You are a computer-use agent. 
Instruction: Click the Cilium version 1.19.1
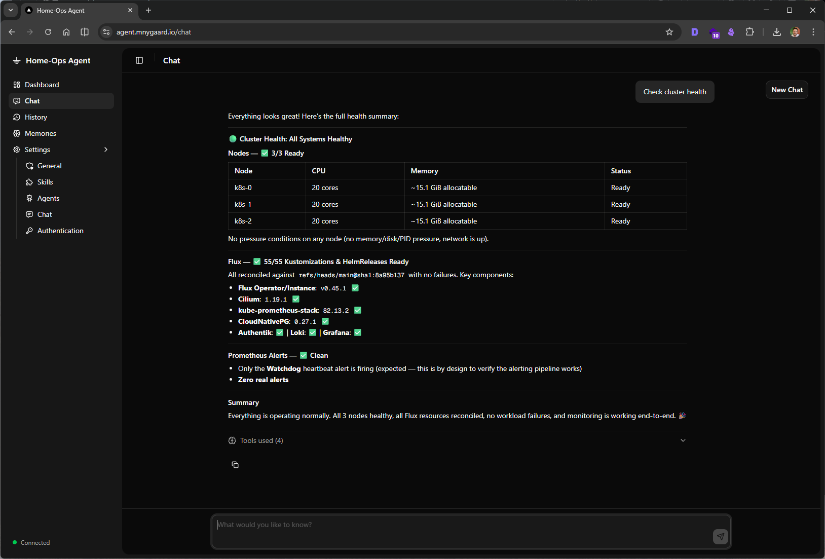pos(276,300)
